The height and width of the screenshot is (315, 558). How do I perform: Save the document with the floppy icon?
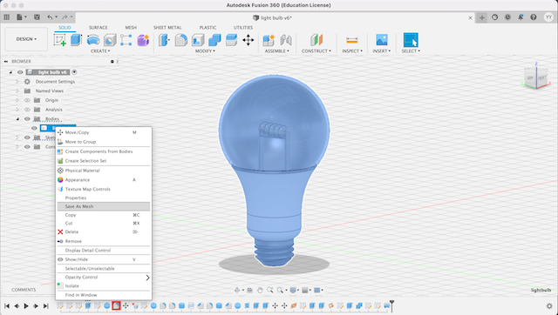(x=37, y=17)
